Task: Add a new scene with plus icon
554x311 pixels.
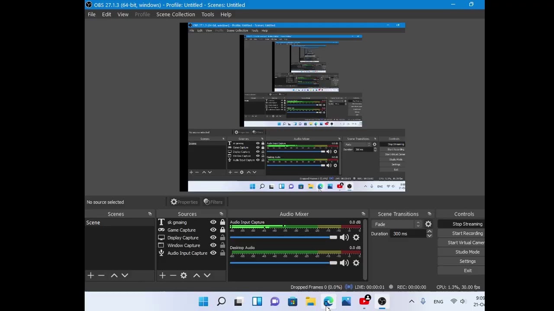Action: (90, 275)
